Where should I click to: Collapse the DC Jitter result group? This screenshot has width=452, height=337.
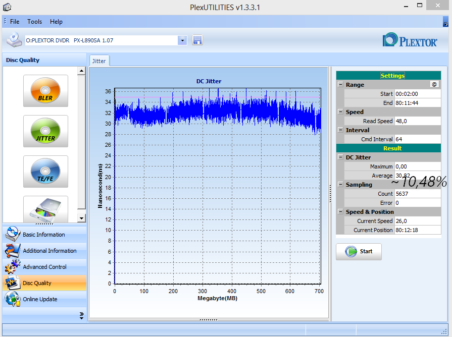pos(340,157)
